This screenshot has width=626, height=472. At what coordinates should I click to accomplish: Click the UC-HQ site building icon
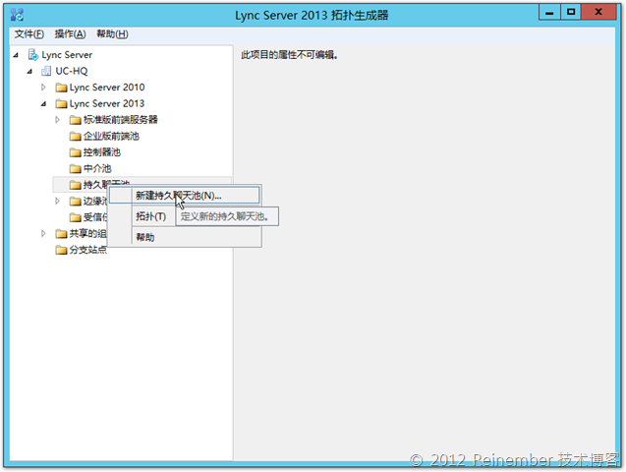46,71
